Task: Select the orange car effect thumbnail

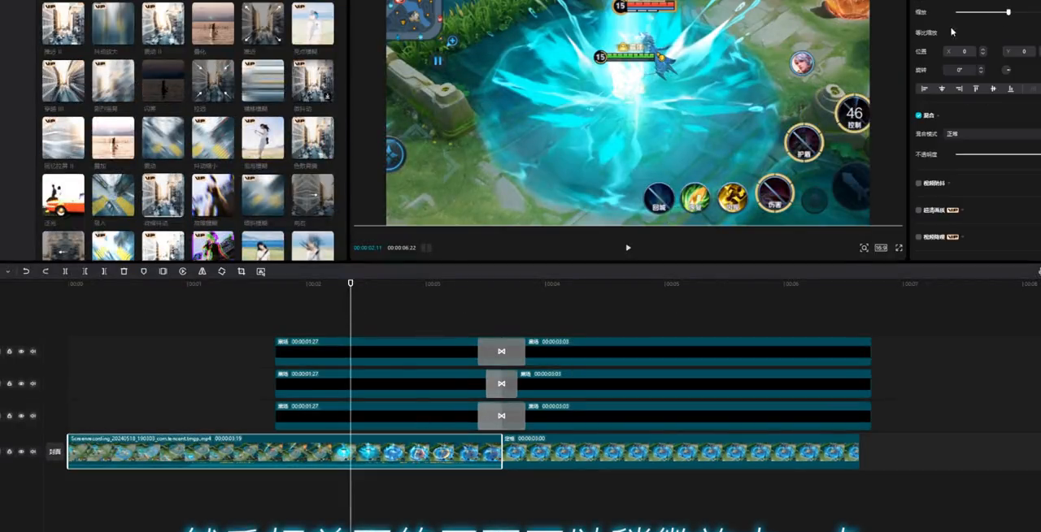Action: pyautogui.click(x=63, y=195)
